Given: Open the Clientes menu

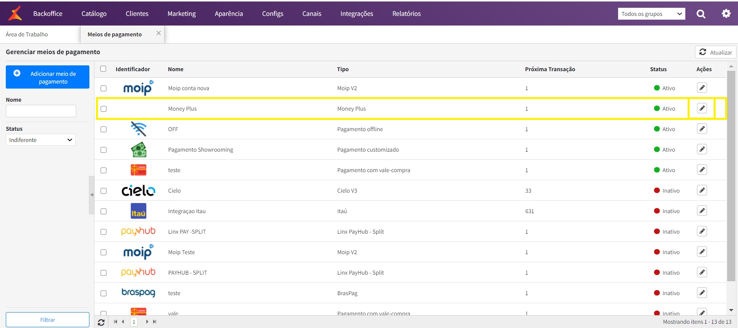Looking at the screenshot, I should point(137,14).
